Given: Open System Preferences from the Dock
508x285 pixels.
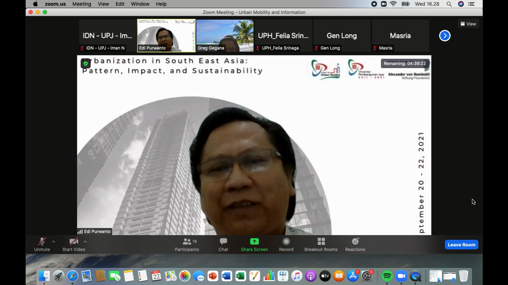Looking at the screenshot, I should [367, 276].
